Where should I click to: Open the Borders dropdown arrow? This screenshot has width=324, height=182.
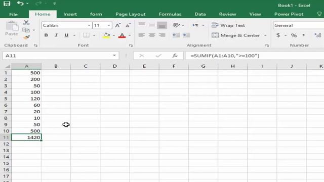[94, 35]
